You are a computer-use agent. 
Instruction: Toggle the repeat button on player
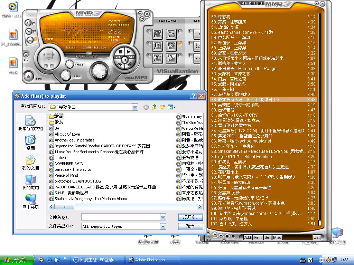click(30, 40)
